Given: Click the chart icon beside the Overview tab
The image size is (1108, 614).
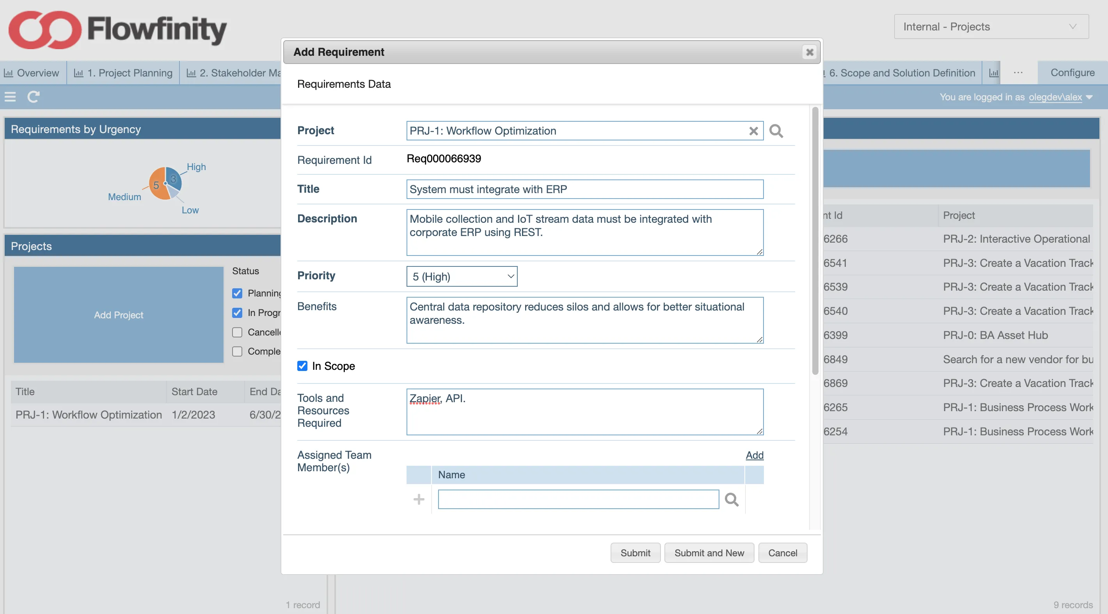Looking at the screenshot, I should coord(9,73).
